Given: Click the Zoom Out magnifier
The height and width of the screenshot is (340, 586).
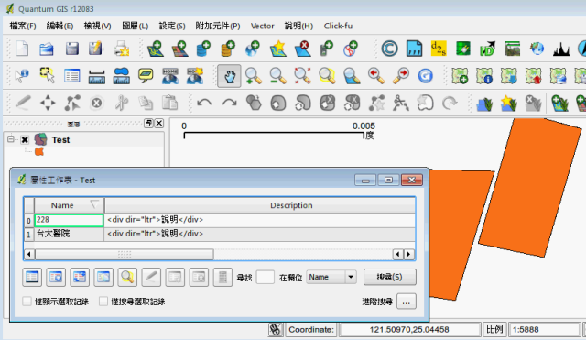Looking at the screenshot, I should click(277, 75).
